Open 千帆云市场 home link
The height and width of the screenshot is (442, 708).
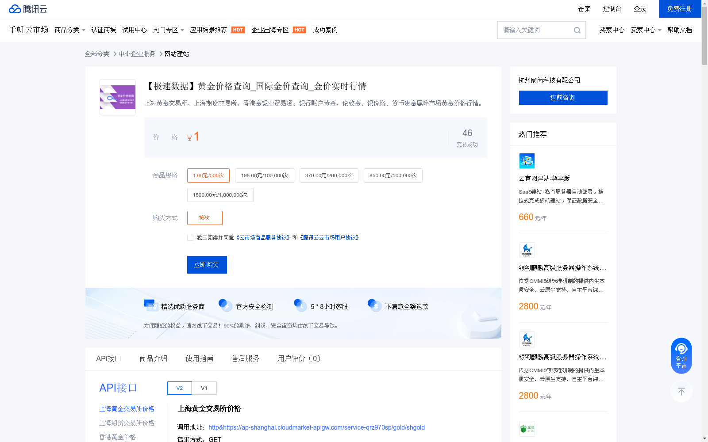tap(29, 30)
